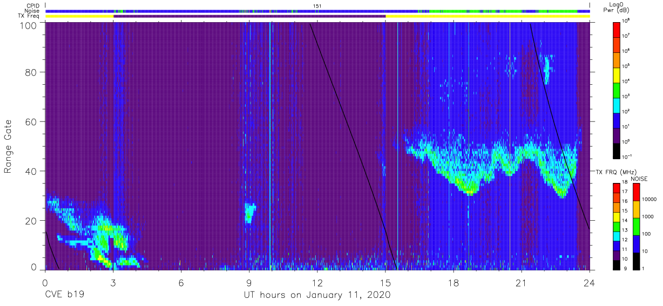Click the cyan echo patch near 9 UT
The height and width of the screenshot is (306, 663).
(249, 213)
